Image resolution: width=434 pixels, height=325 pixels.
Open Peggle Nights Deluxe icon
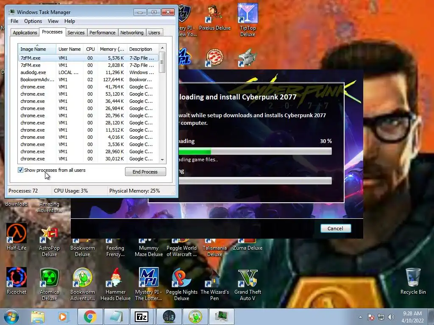point(181,284)
